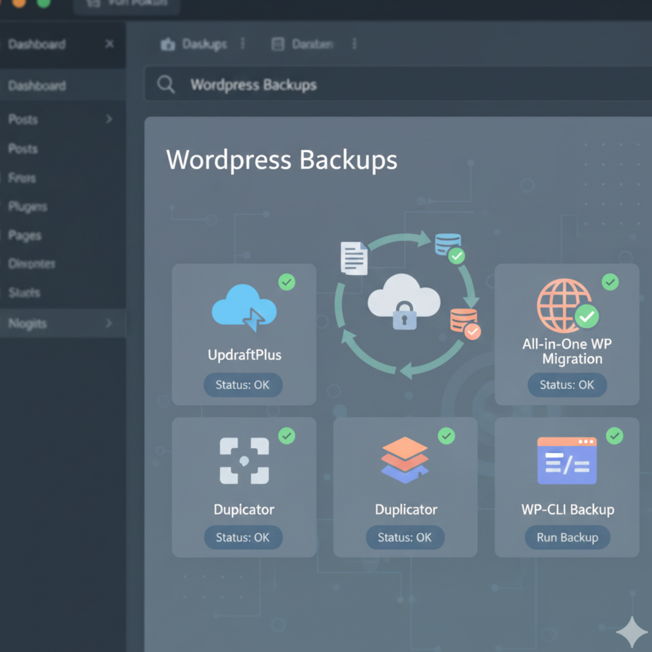Image resolution: width=652 pixels, height=652 pixels.
Task: Open Stuets in the sidebar
Action: (24, 292)
